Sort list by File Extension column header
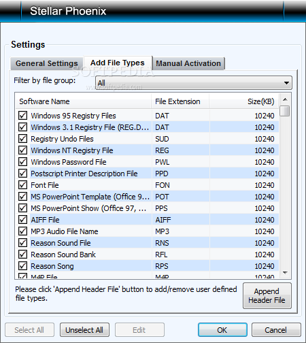Viewport: 306px width, 343px height. click(180, 101)
